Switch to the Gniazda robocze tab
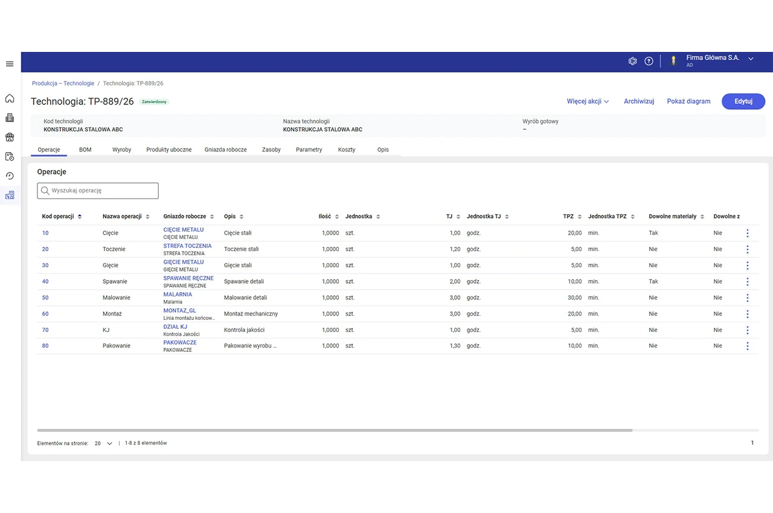Screen dimensions: 773x513 pos(225,150)
